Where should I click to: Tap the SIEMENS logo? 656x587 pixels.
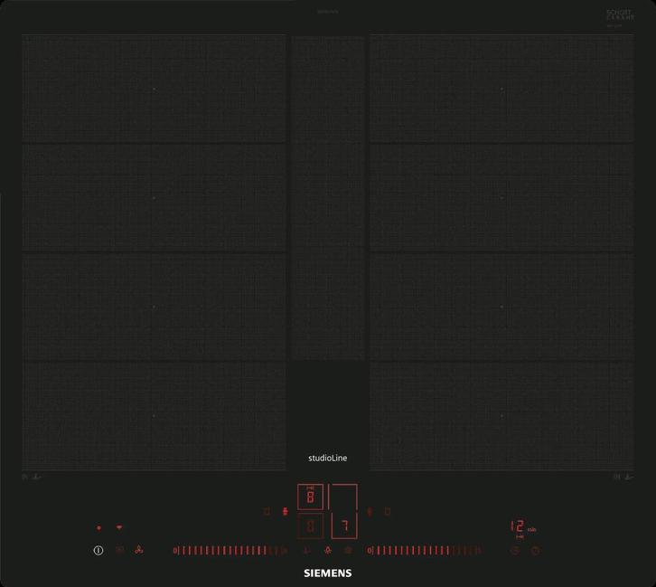pos(327,573)
